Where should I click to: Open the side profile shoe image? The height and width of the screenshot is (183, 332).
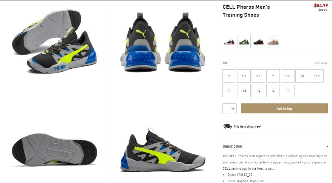[x=162, y=150]
